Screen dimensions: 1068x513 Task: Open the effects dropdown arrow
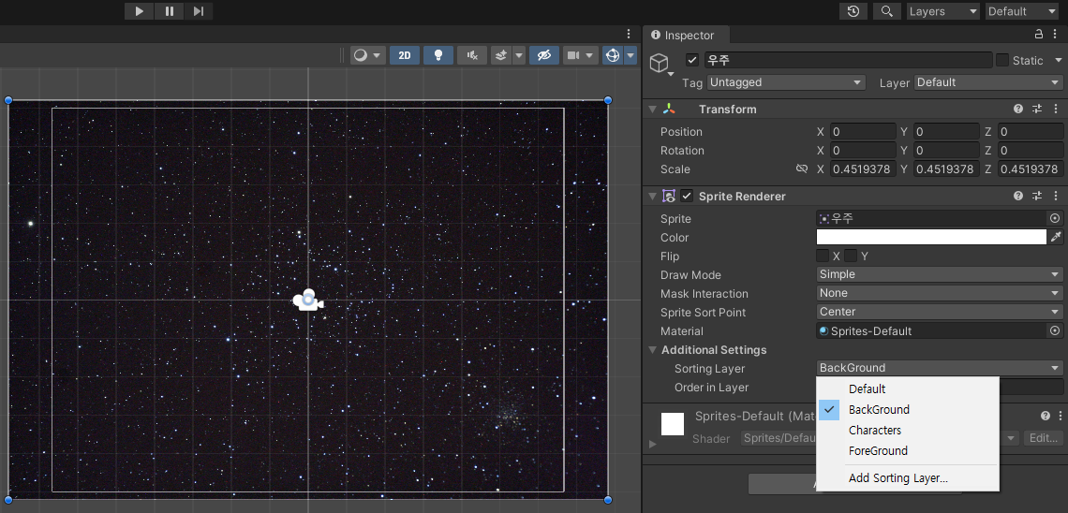tap(519, 55)
